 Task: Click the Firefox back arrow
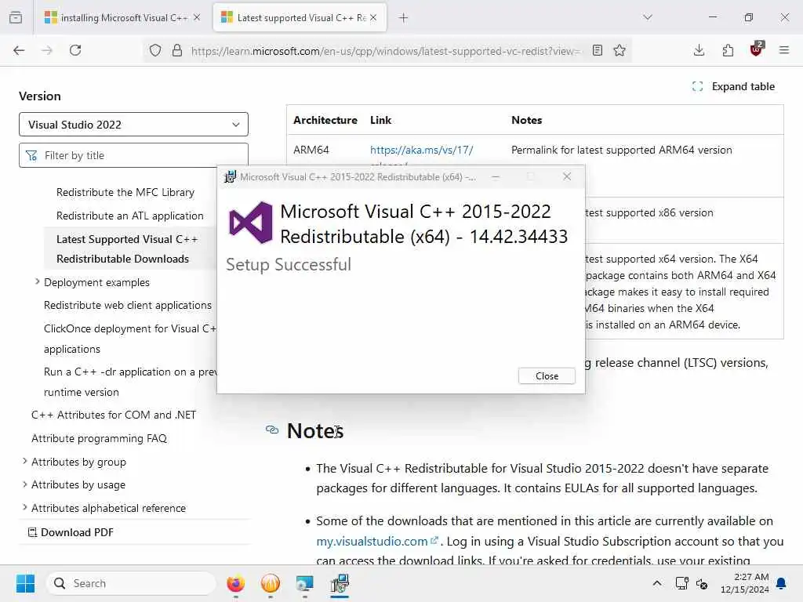19,50
